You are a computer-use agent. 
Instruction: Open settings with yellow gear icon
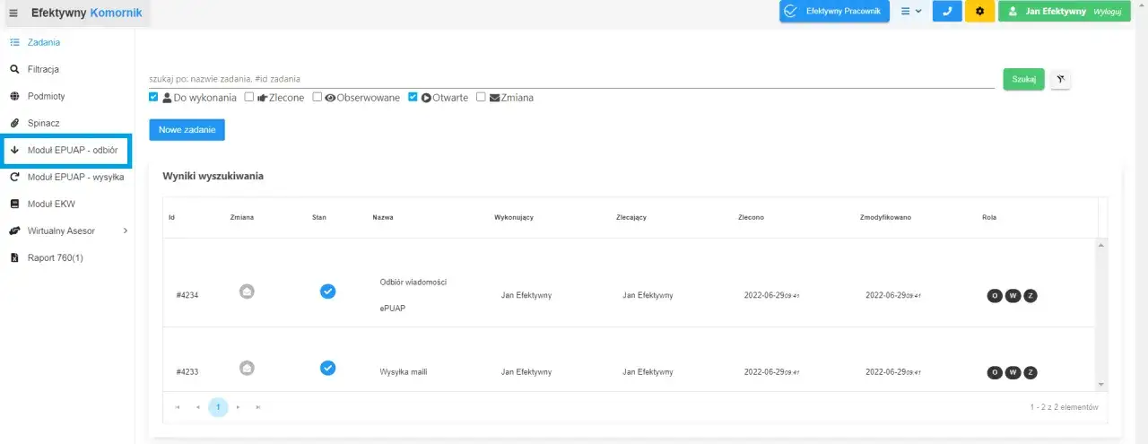(979, 12)
